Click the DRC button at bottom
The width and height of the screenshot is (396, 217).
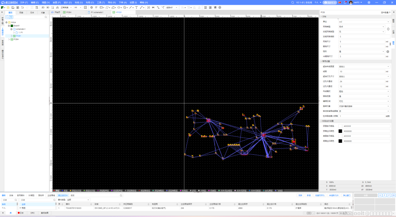(32, 213)
